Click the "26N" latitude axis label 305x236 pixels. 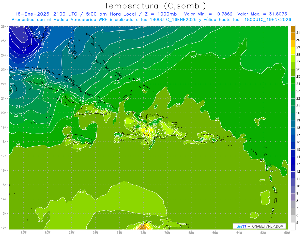click(4, 26)
